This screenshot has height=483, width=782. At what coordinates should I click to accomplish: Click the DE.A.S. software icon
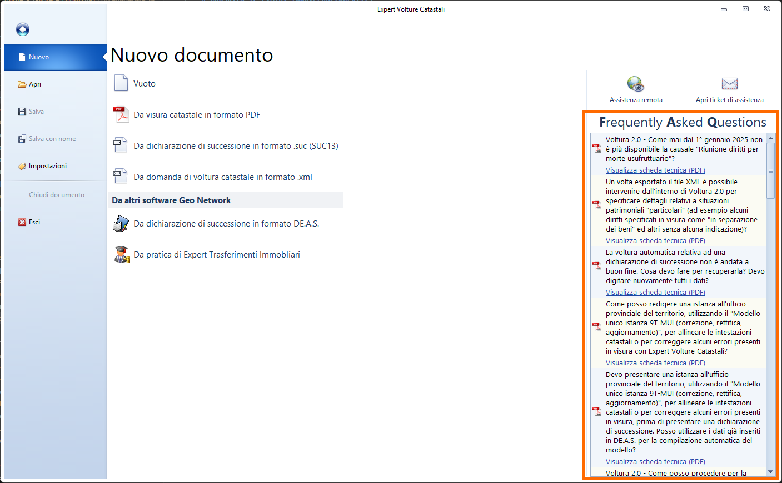121,223
